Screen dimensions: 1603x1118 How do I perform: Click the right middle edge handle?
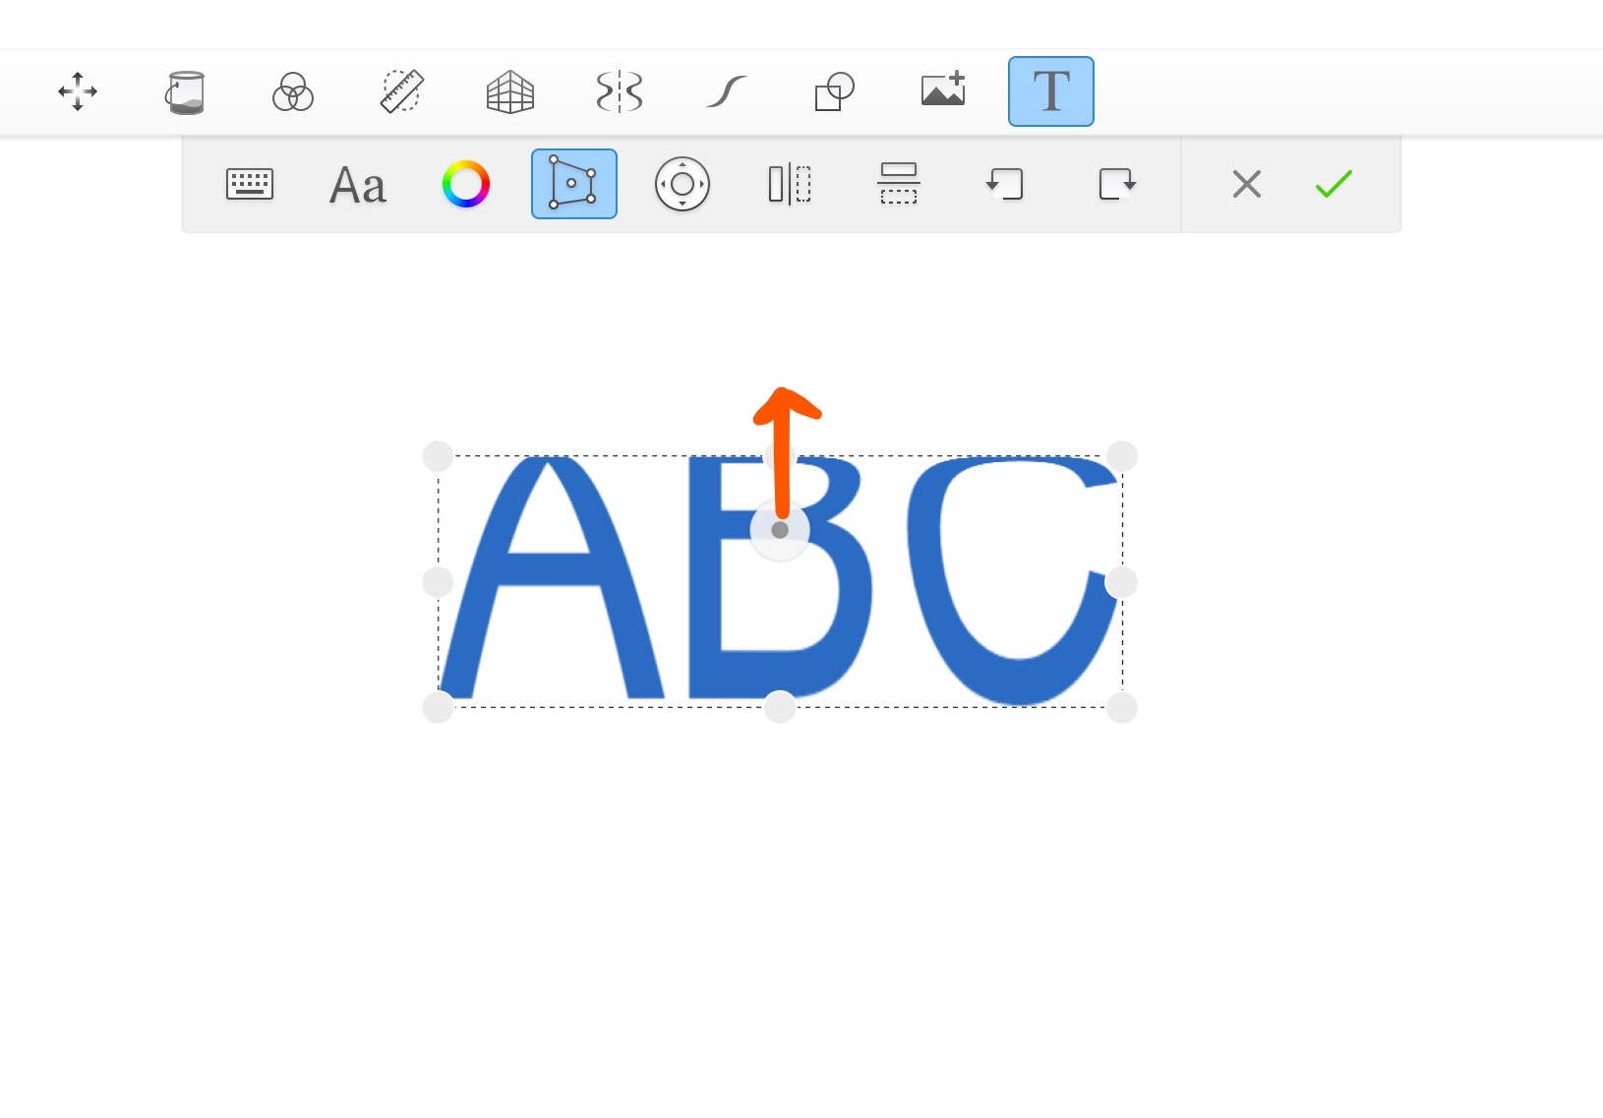pos(1121,582)
